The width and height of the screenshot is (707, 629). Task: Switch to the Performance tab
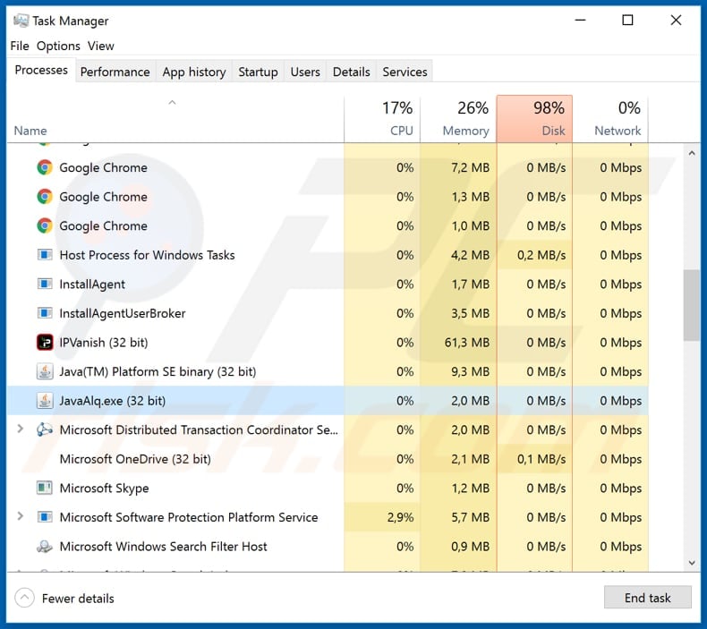tap(115, 72)
